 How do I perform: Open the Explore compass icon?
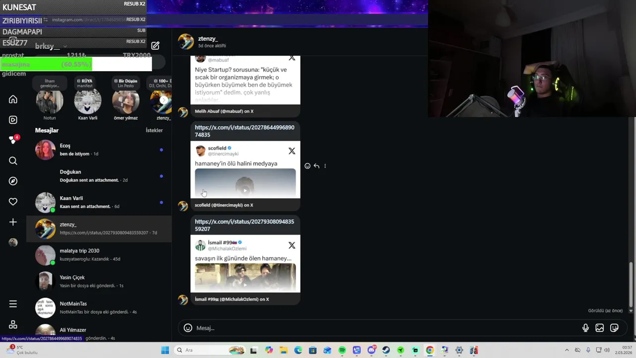(x=13, y=181)
